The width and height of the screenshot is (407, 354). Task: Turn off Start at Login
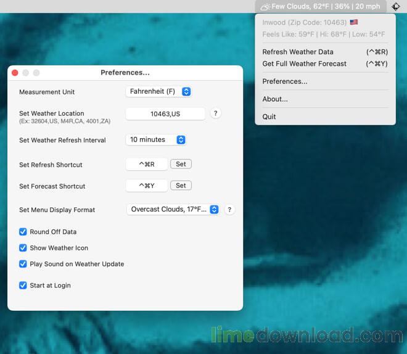click(23, 286)
